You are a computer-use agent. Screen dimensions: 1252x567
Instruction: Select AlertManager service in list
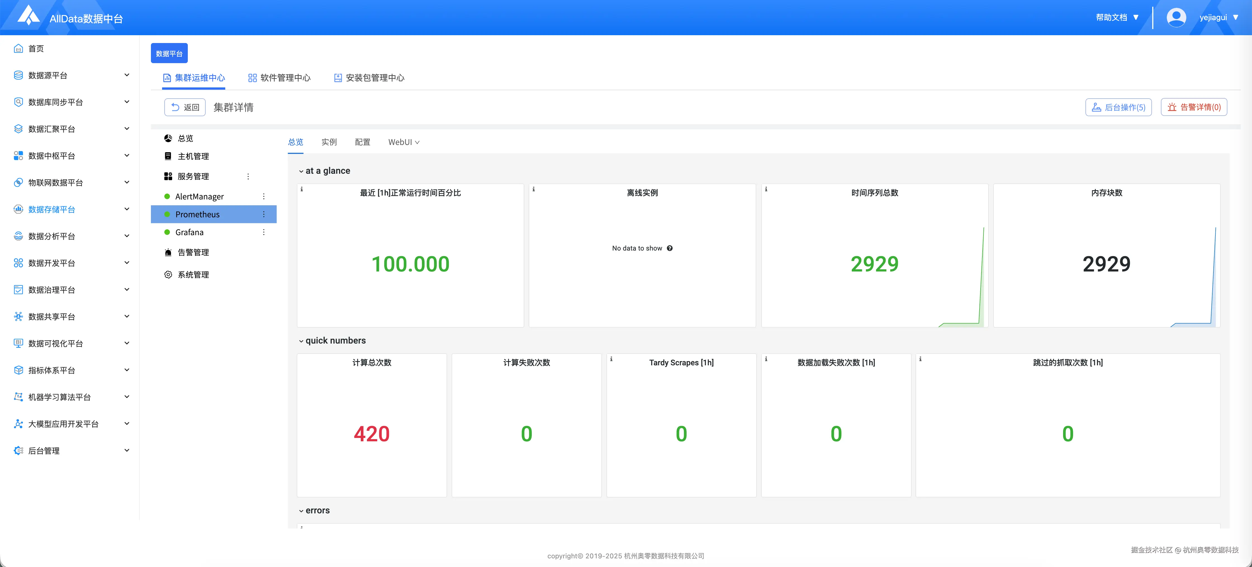click(x=199, y=196)
